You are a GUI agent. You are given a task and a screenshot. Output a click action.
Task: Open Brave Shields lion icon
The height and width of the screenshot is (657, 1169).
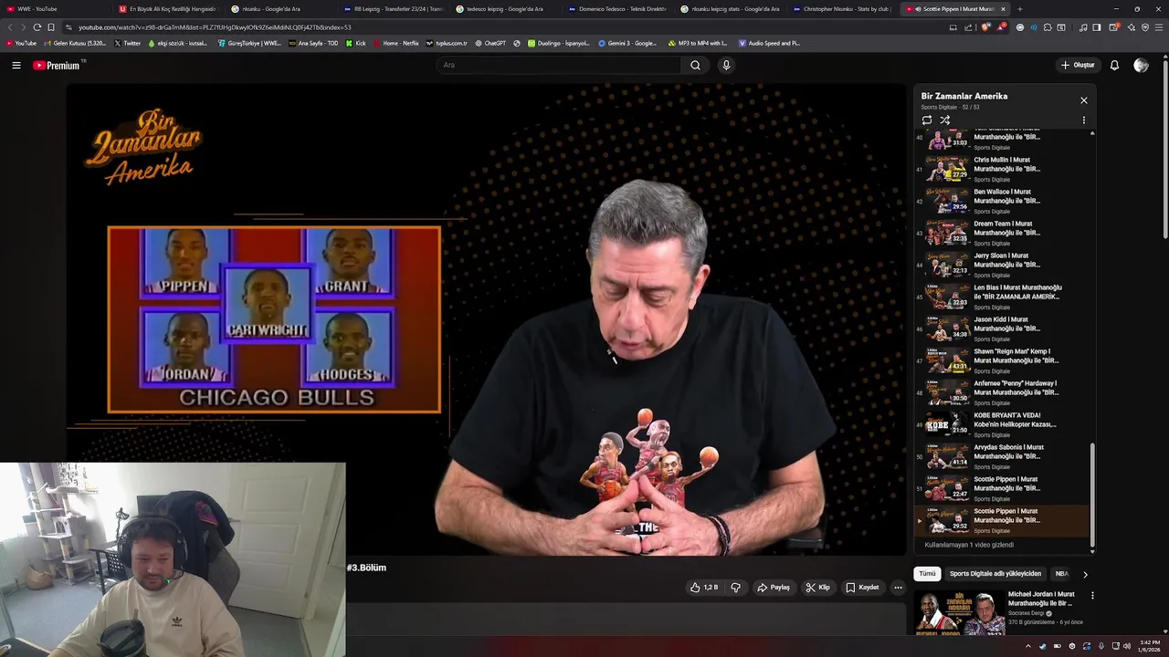point(985,27)
